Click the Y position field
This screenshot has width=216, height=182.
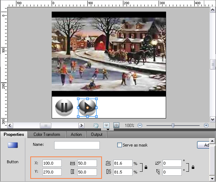tap(52, 172)
